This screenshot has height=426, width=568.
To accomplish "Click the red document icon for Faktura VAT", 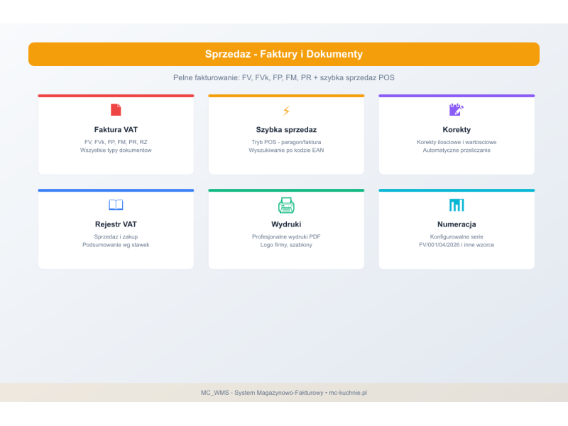I will [x=116, y=110].
